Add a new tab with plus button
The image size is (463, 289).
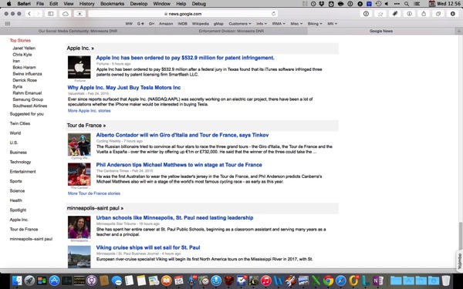click(459, 31)
